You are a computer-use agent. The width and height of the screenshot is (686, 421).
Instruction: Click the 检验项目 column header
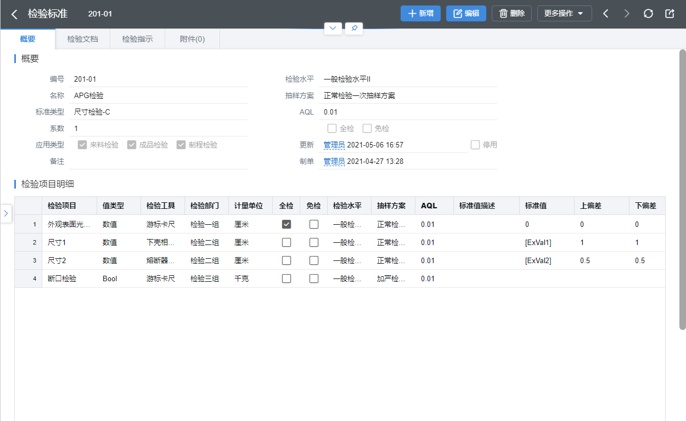coord(69,206)
